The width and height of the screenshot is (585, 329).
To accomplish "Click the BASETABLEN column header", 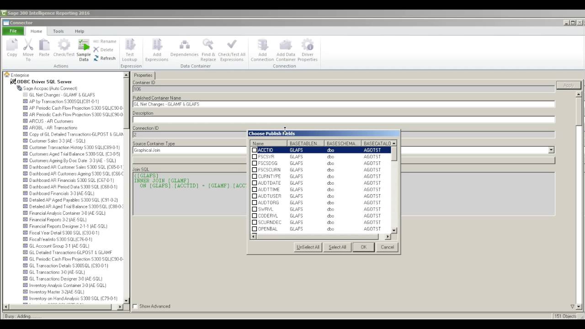I will 306,143.
